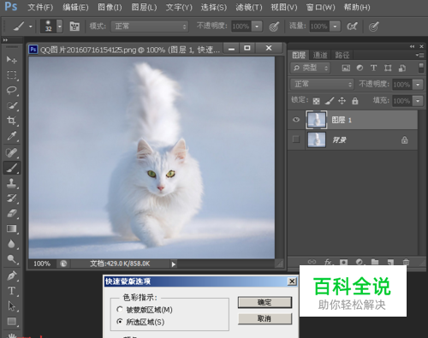
Task: Open the 模式 正常 blending dropdown
Action: coord(150,27)
